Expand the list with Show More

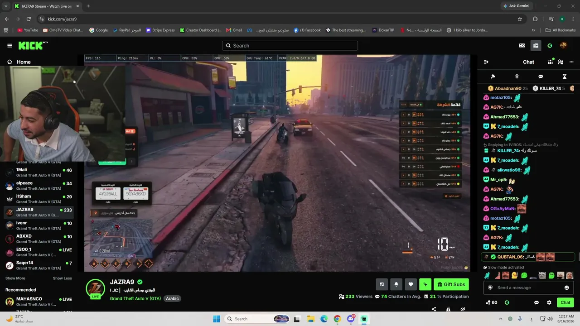(x=15, y=278)
